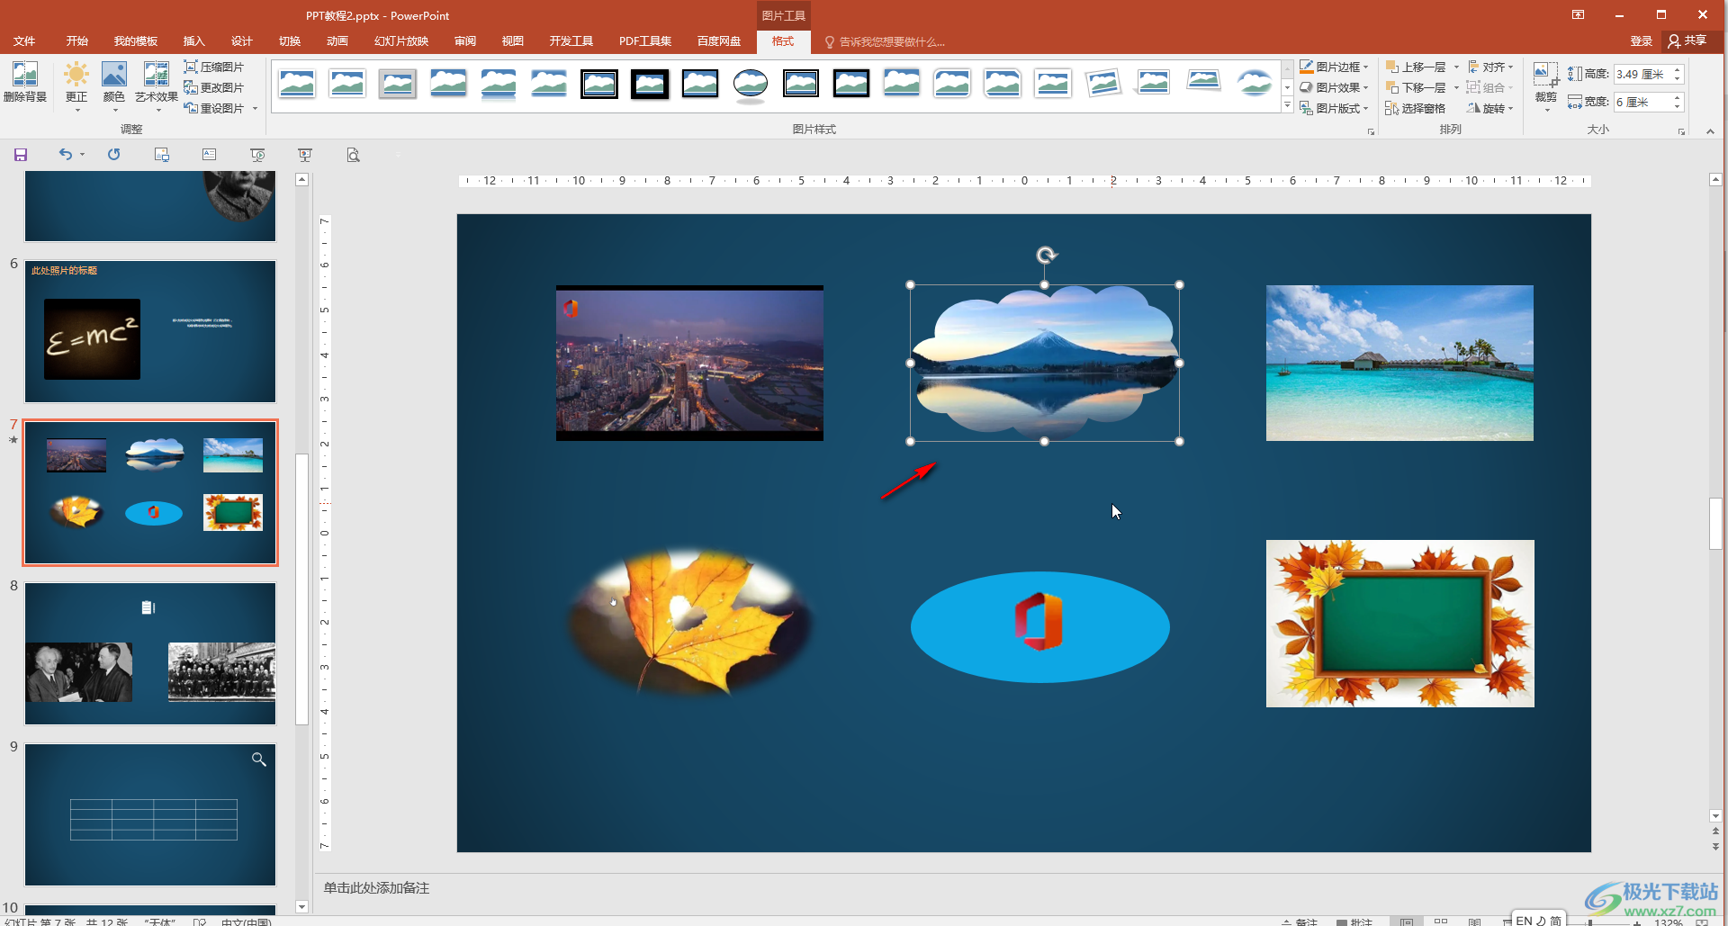Image resolution: width=1728 pixels, height=926 pixels.
Task: Decrease picture width with down stepper
Action: [1678, 107]
